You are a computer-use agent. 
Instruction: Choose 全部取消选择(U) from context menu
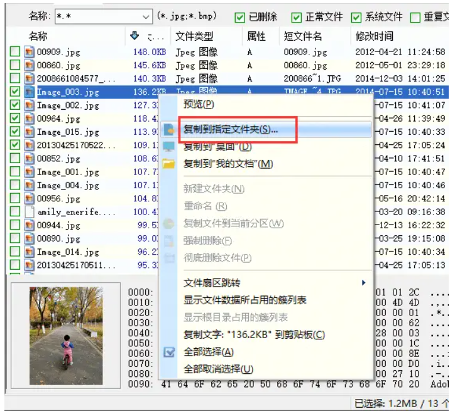tap(219, 369)
